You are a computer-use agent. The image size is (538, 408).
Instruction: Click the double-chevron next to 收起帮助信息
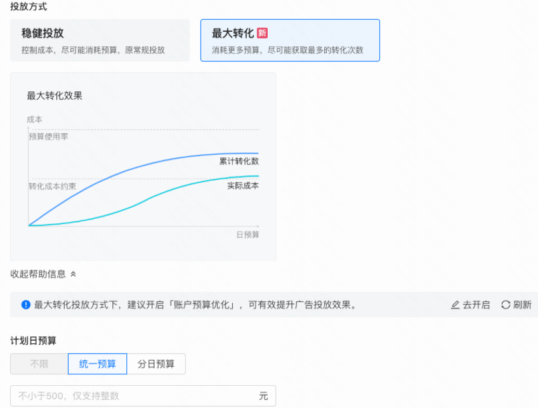[72, 273]
